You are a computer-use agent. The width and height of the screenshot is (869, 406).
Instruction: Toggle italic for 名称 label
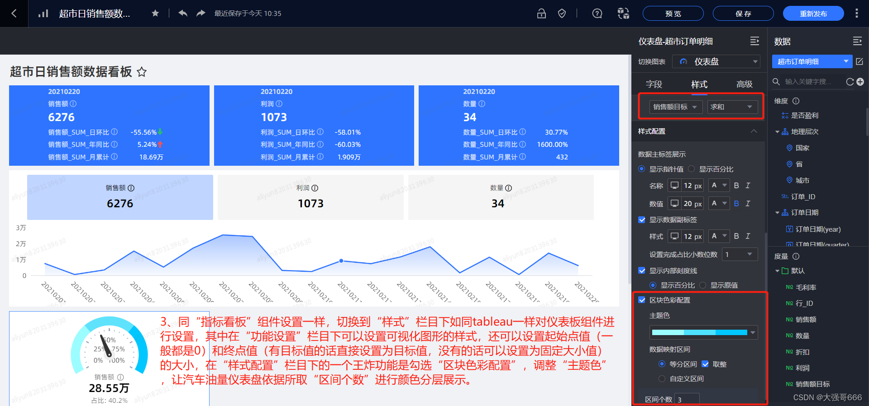748,186
